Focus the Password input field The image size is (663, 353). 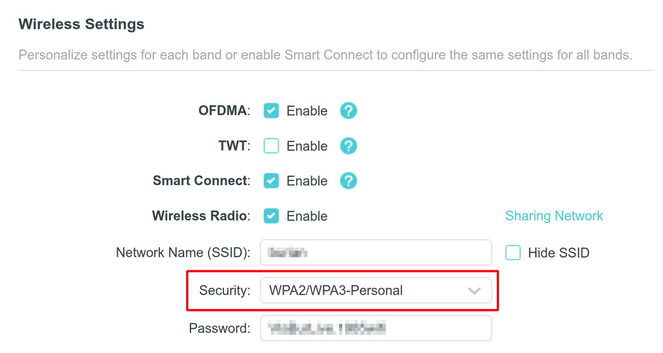coord(376,328)
